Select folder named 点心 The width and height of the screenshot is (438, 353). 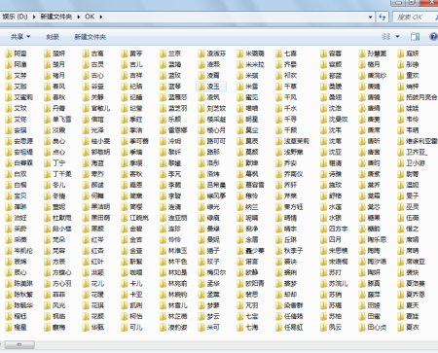[55, 152]
